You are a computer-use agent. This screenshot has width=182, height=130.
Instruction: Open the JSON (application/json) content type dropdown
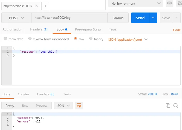pyautogui.click(x=128, y=40)
